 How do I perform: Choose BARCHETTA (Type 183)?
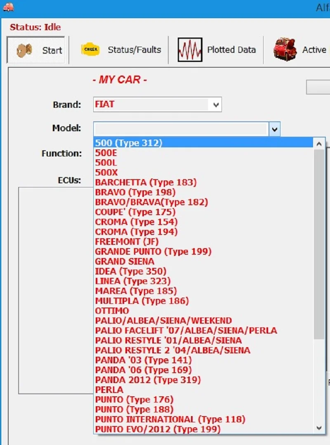point(203,182)
